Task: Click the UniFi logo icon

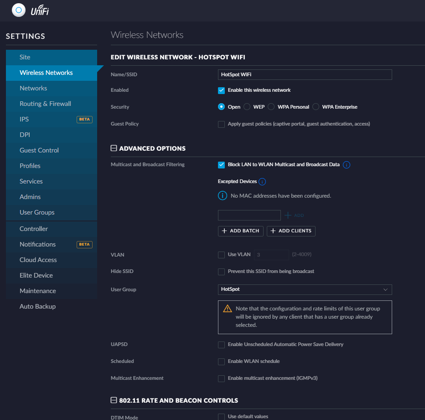Action: (19, 10)
